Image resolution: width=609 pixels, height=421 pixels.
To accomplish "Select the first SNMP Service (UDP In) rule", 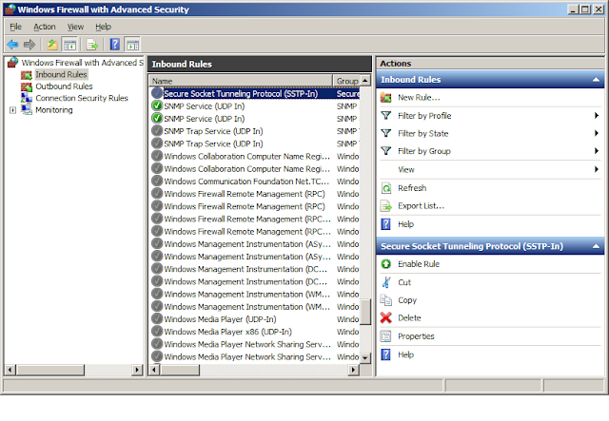I will pos(254,105).
